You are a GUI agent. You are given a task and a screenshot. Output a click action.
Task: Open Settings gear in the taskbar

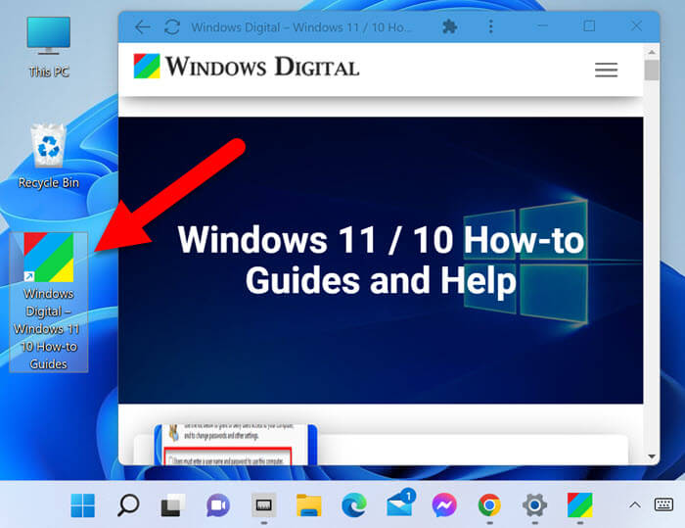[x=534, y=505]
